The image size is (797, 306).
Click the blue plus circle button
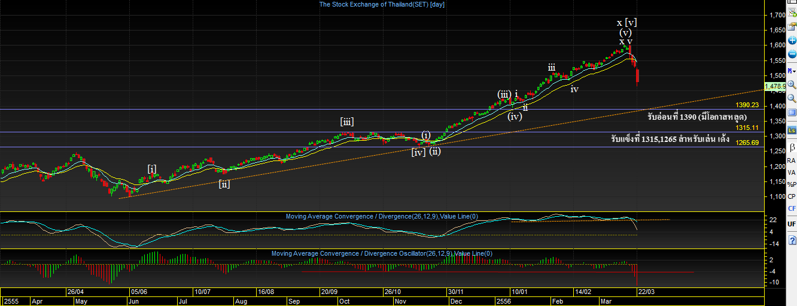tap(792, 41)
